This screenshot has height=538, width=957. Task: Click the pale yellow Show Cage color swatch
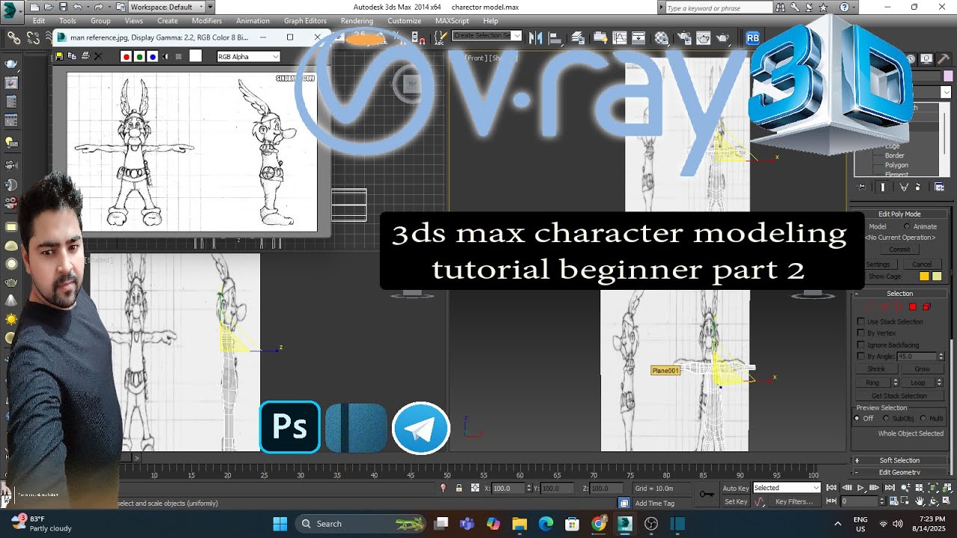point(936,276)
